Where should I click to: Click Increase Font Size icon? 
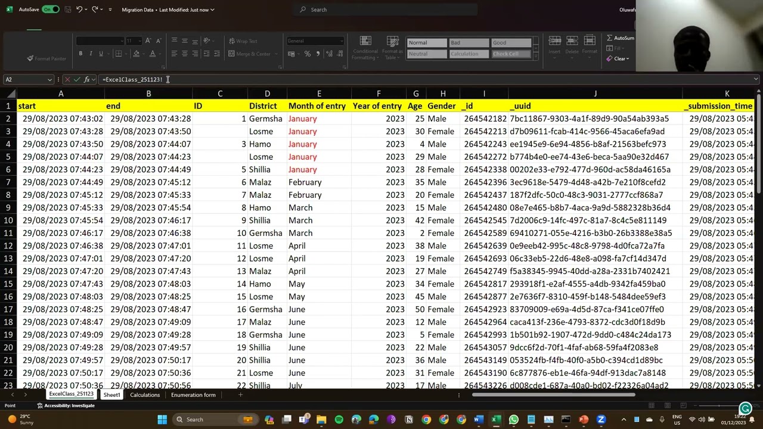149,41
